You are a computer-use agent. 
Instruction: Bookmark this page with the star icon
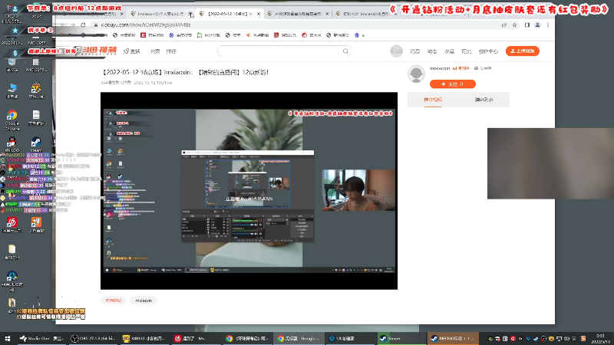(514, 25)
